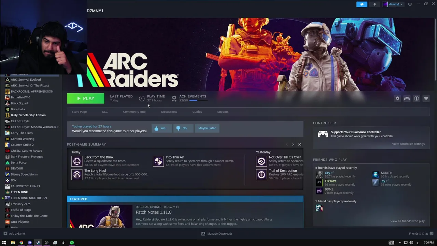Open View controller settings link
The width and height of the screenshot is (437, 246).
coord(408,144)
